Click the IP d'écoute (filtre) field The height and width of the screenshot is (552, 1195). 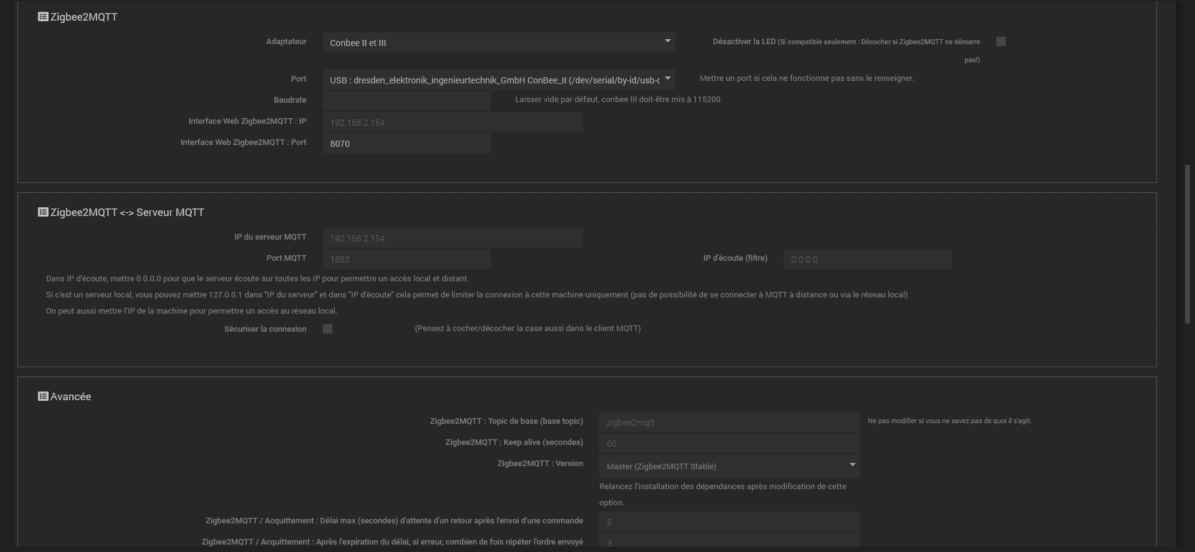(x=868, y=259)
